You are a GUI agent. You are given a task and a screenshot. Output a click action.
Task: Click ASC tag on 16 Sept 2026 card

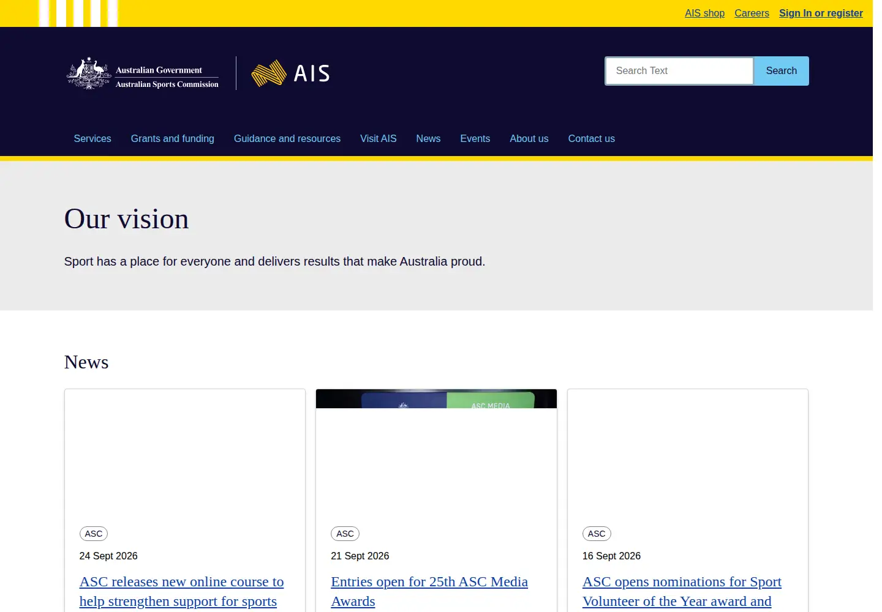click(x=597, y=534)
